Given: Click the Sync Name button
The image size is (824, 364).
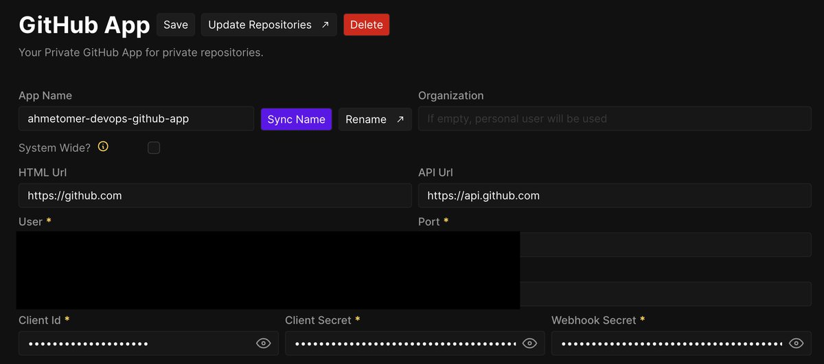Looking at the screenshot, I should pyautogui.click(x=296, y=119).
